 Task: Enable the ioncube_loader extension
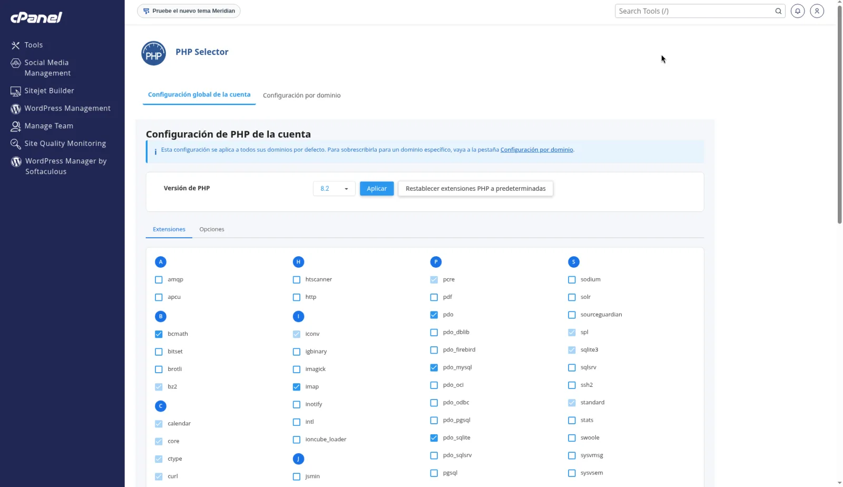point(297,440)
